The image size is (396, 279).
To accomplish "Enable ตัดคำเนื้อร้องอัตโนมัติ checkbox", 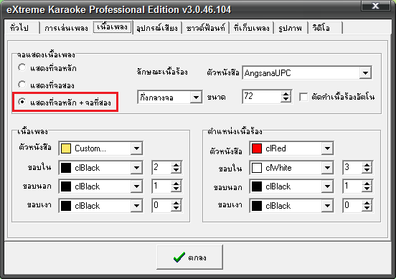I will point(303,97).
